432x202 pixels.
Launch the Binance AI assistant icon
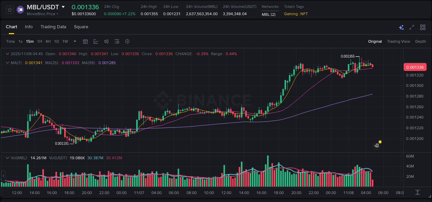pyautogui.click(x=401, y=27)
